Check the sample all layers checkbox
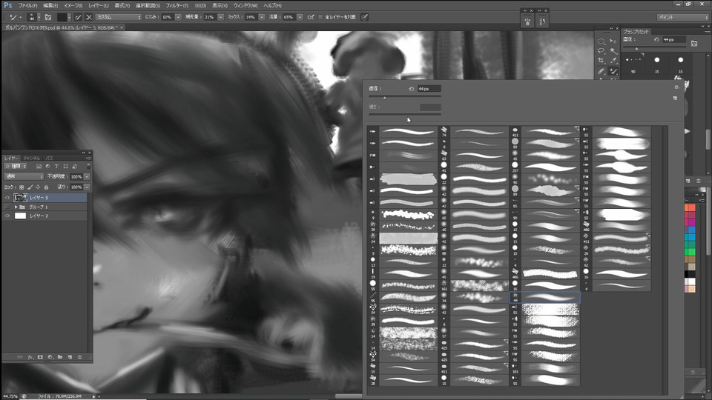712x400 pixels. pos(320,17)
